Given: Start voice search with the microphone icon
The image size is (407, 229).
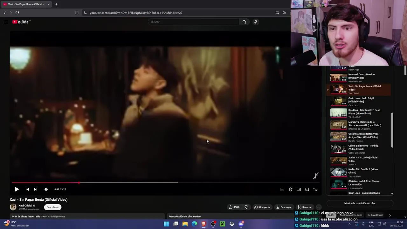Looking at the screenshot, I should 256,22.
